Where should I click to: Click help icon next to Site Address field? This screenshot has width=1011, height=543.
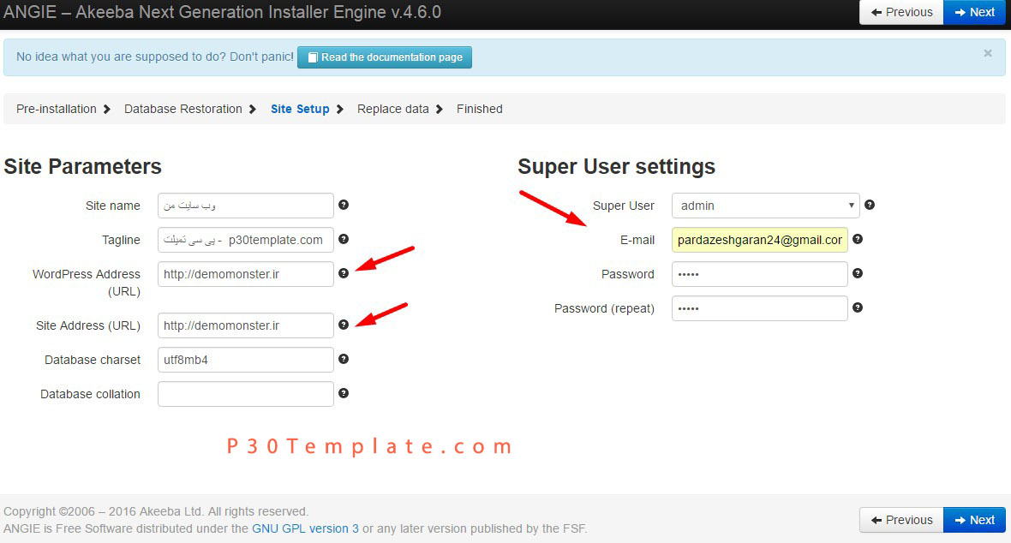click(344, 325)
